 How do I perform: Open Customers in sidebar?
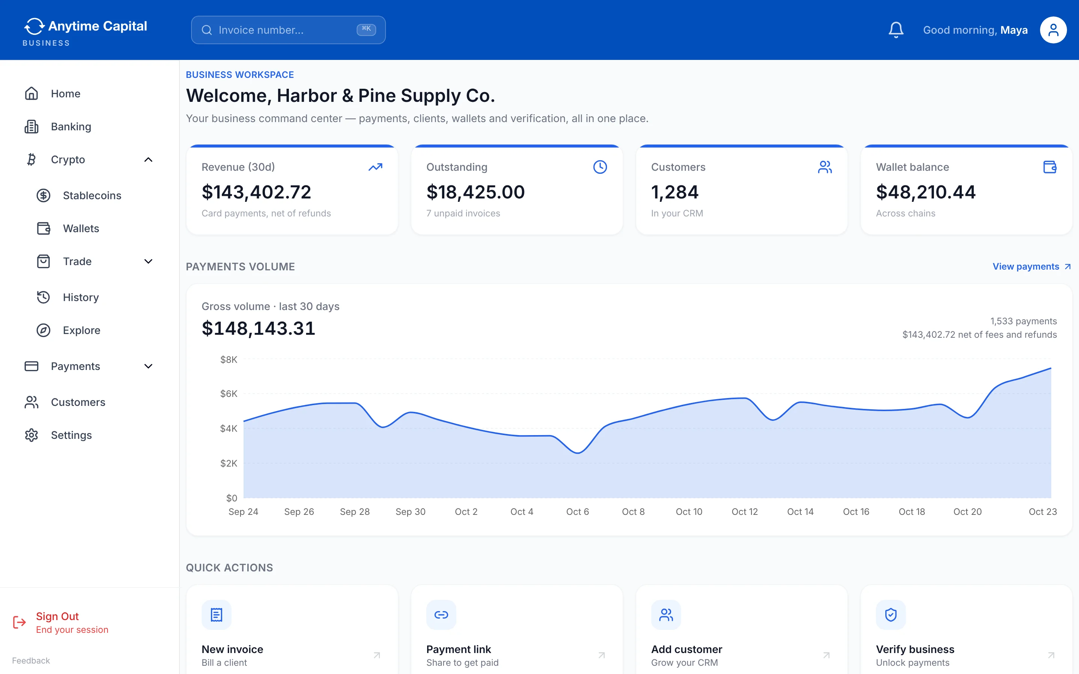point(89,402)
